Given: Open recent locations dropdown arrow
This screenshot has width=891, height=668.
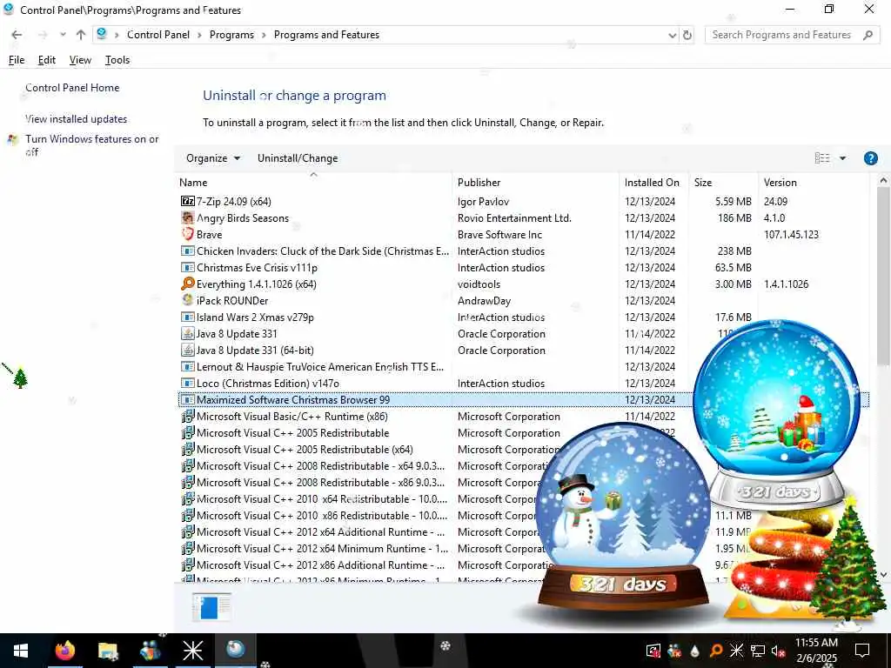Looking at the screenshot, I should click(x=63, y=35).
